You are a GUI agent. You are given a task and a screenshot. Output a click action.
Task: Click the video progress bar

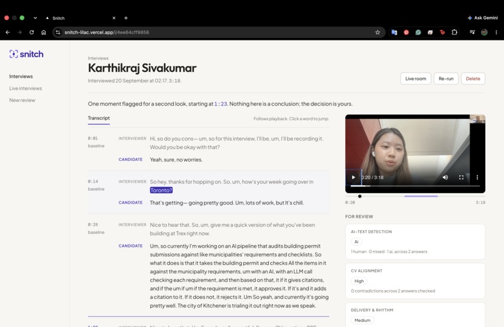pos(415,186)
